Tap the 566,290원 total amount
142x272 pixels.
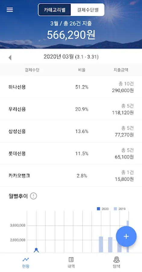pos(71,35)
